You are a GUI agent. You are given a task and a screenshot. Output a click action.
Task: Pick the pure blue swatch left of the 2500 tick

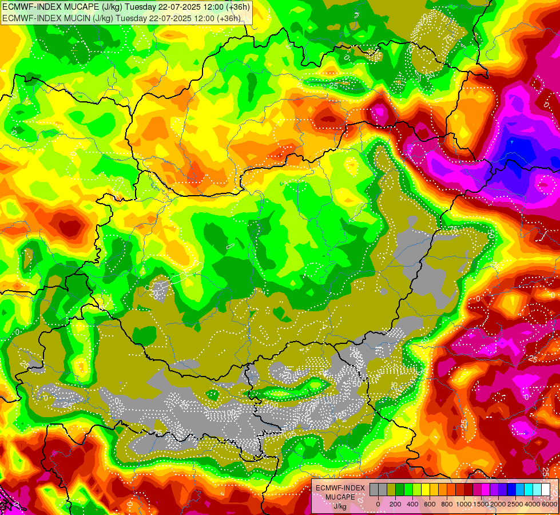point(511,490)
